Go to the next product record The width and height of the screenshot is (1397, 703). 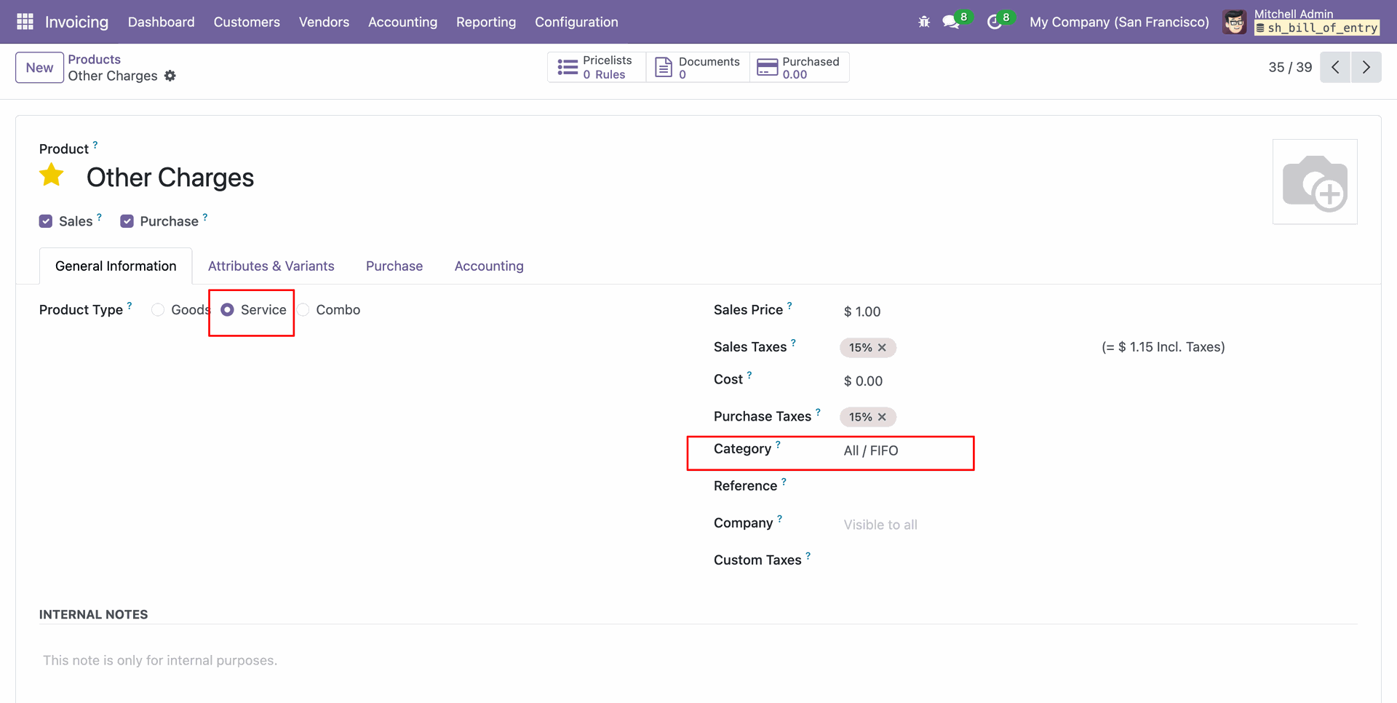click(x=1366, y=67)
